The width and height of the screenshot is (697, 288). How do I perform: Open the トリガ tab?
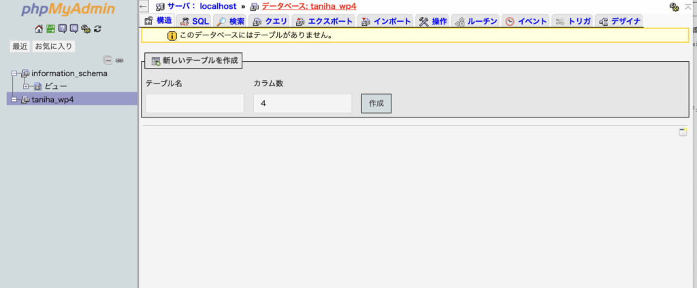coord(572,21)
